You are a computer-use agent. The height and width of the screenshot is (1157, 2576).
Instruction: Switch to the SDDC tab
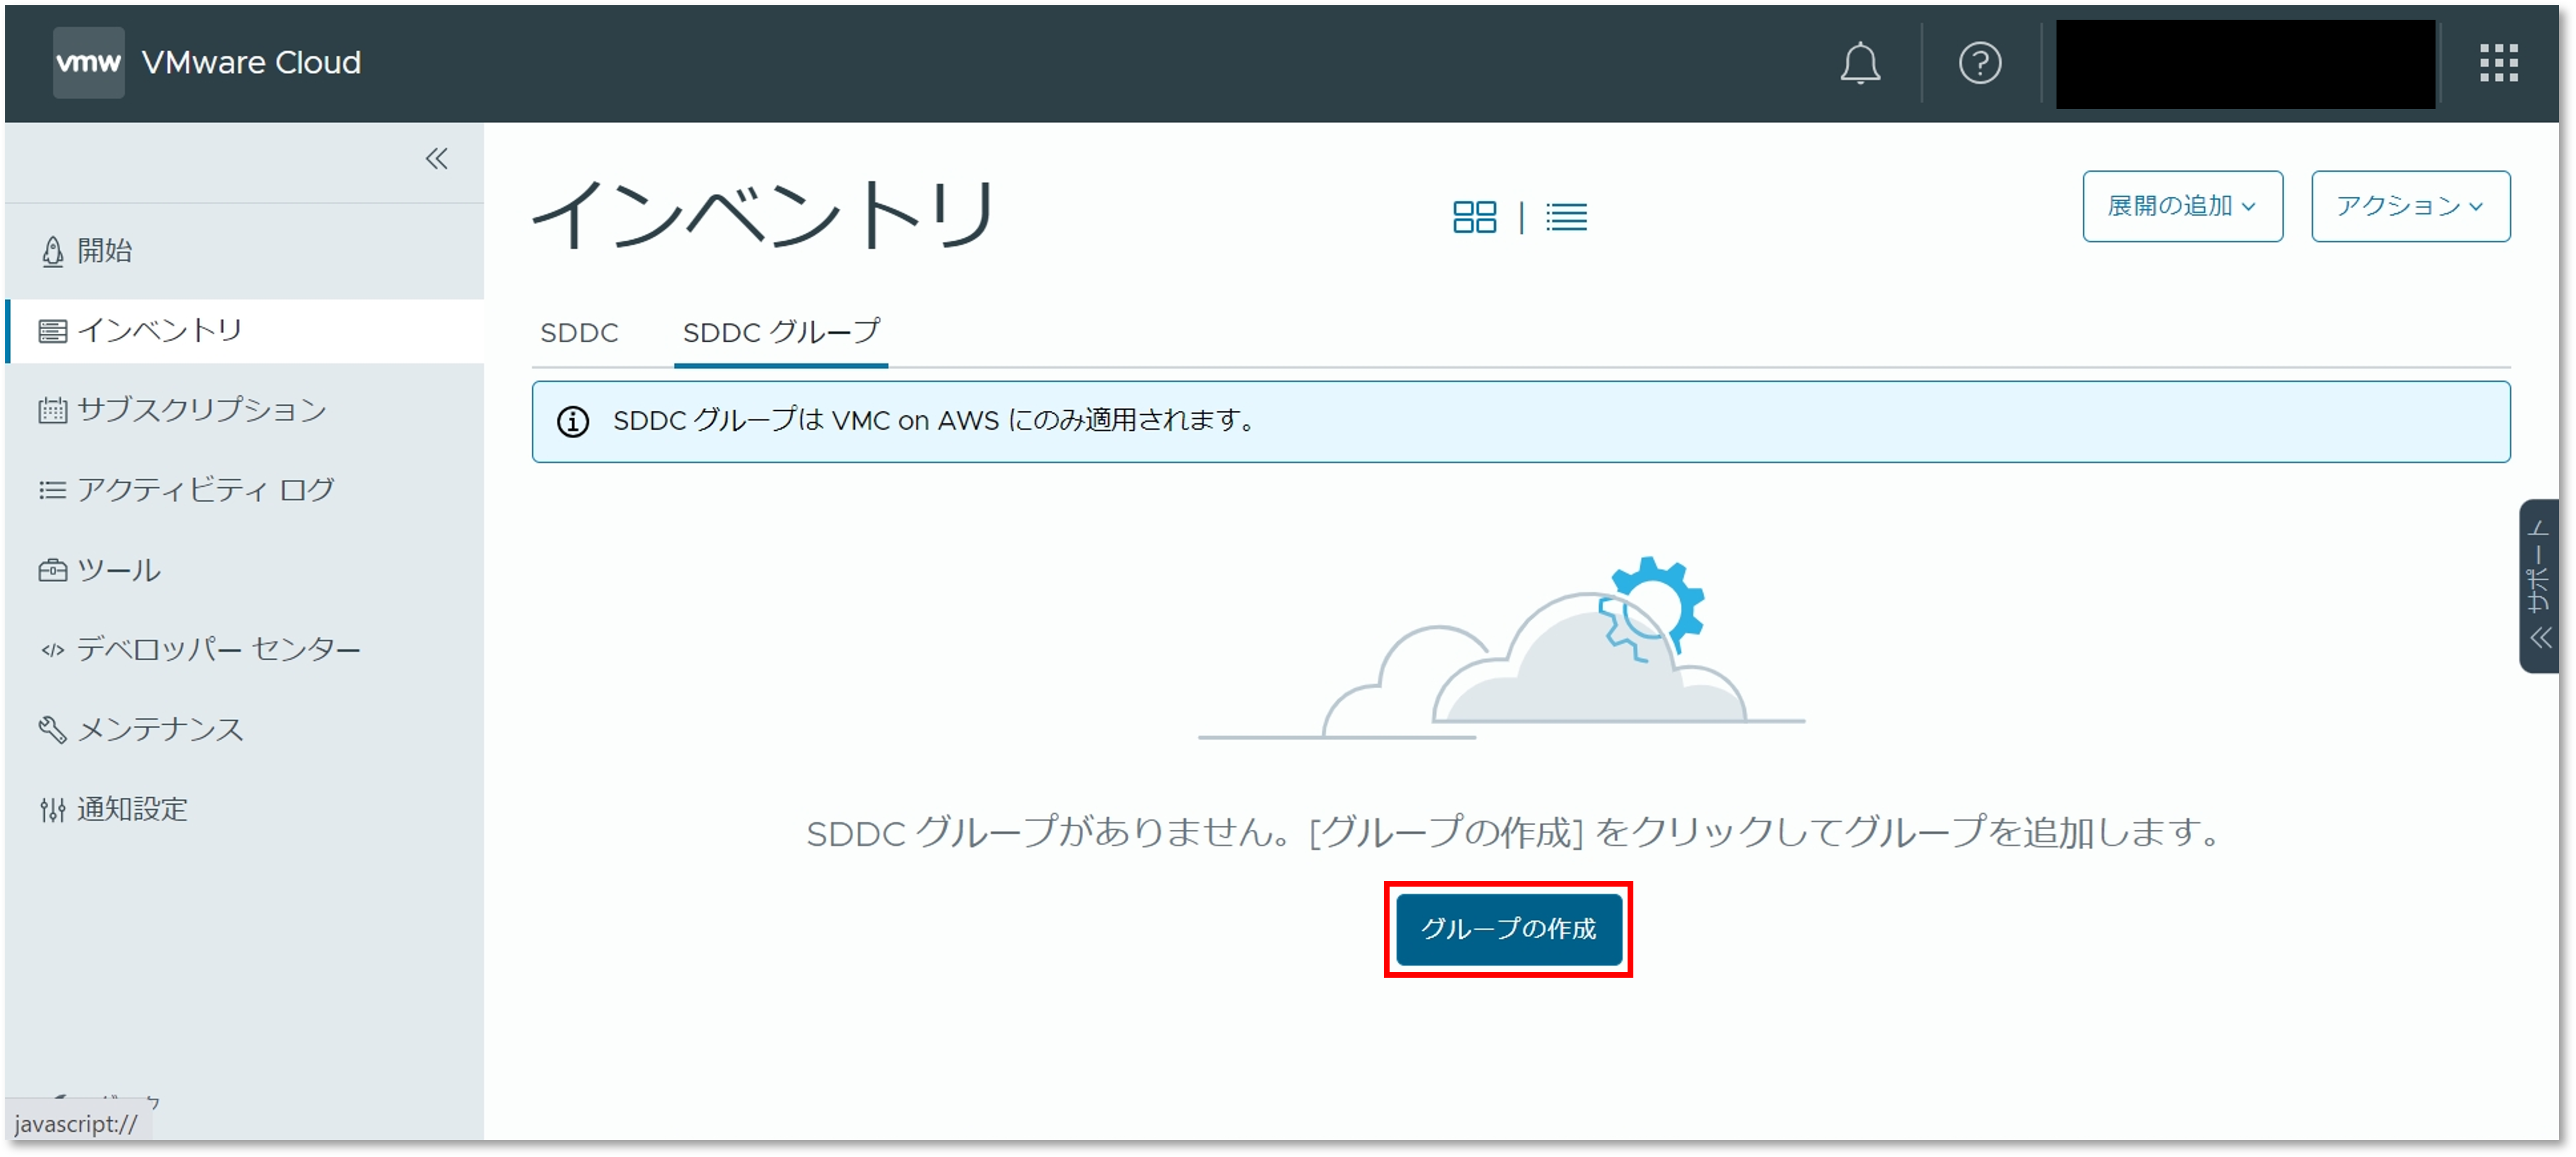click(x=579, y=333)
